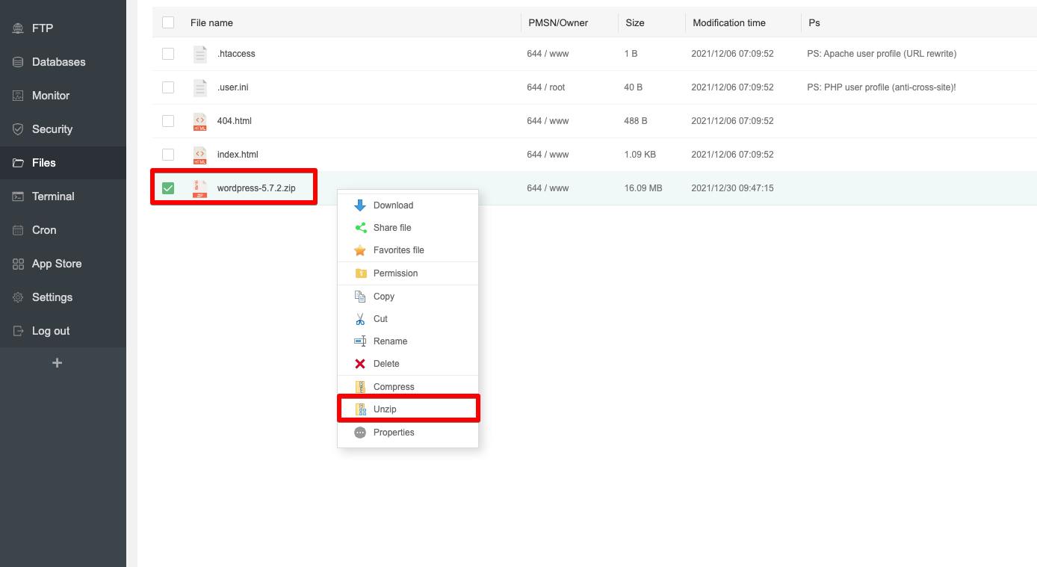1037x567 pixels.
Task: Check the .user.ini row checkbox
Action: [168, 87]
